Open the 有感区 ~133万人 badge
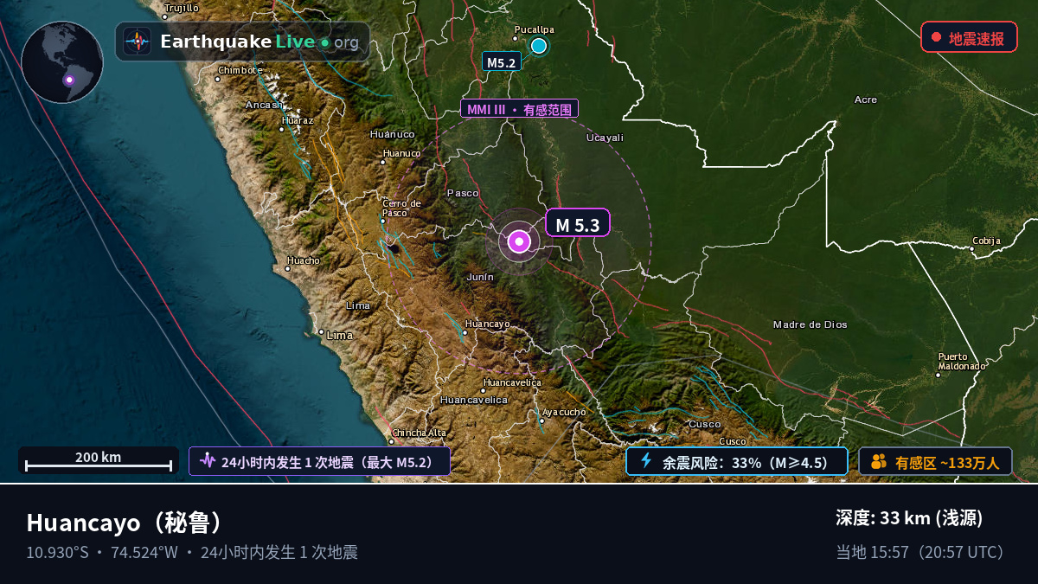Viewport: 1038px width, 584px height. coord(935,461)
